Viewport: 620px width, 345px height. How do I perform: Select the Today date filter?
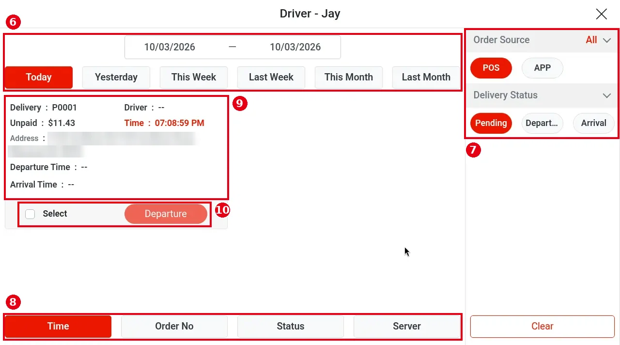click(39, 77)
